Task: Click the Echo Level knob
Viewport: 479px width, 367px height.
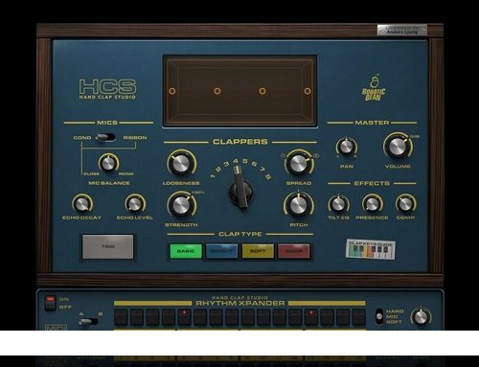Action: [x=135, y=203]
